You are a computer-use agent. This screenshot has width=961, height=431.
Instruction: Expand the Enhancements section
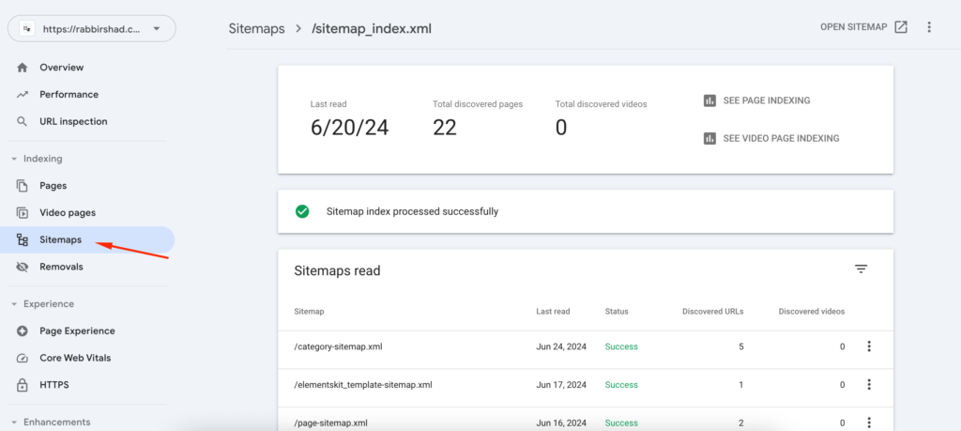(14, 423)
